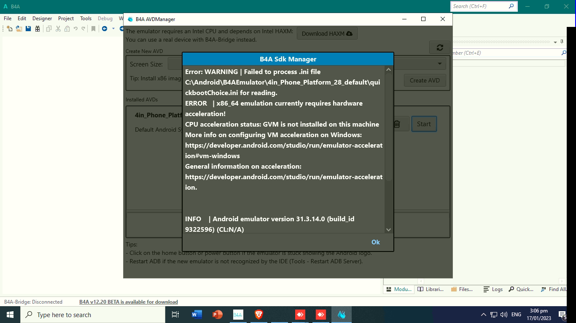This screenshot has width=576, height=323.
Task: Click the magnifier icon in the B4A search box
Action: coord(511,6)
